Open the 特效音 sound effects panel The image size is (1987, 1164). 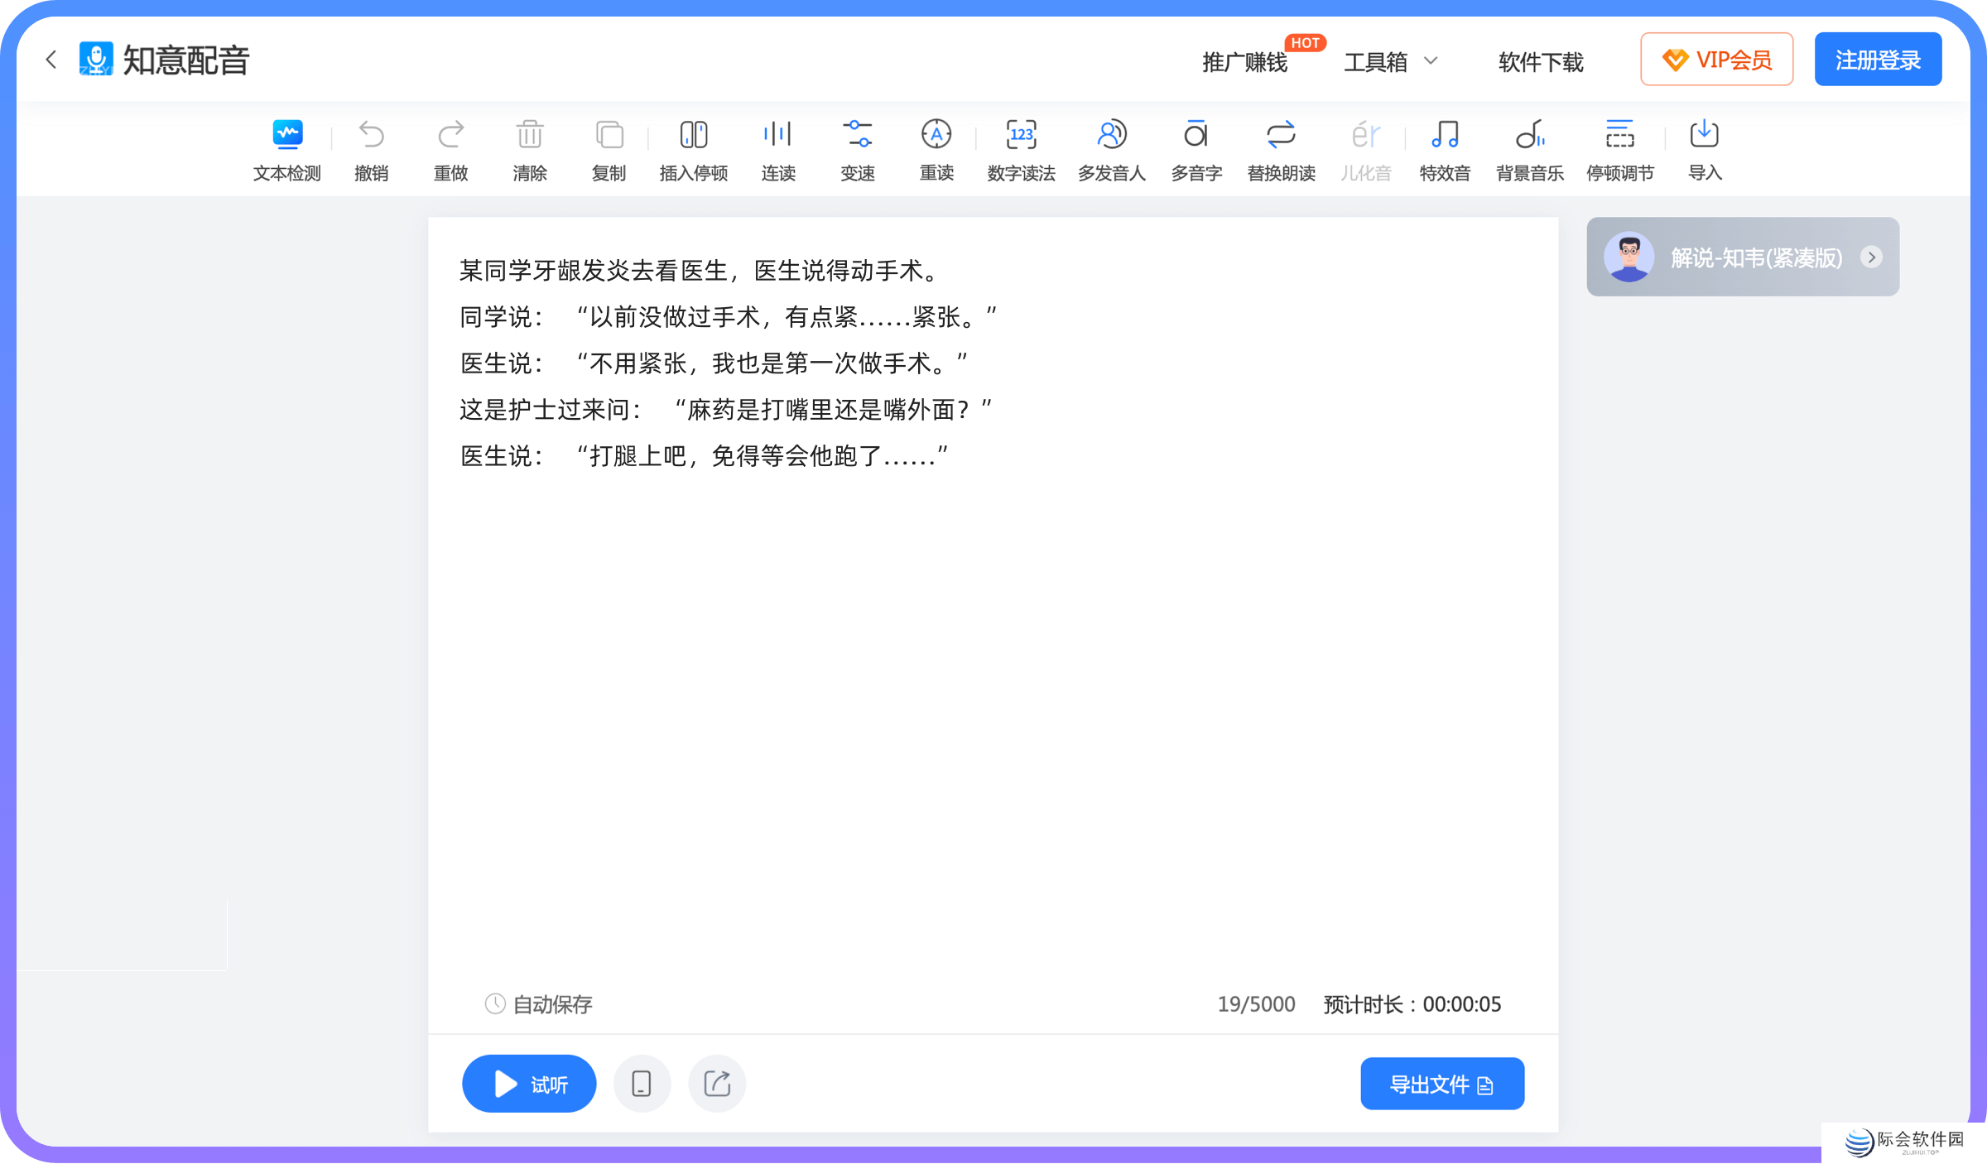(1444, 149)
